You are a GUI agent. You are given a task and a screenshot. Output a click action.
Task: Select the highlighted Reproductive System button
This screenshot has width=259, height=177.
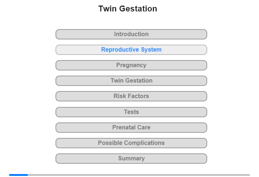[x=131, y=50]
